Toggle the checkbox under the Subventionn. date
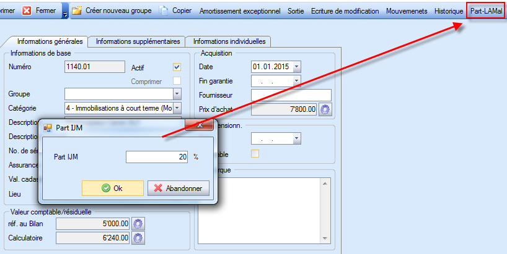The height and width of the screenshot is (254, 507). (255, 154)
